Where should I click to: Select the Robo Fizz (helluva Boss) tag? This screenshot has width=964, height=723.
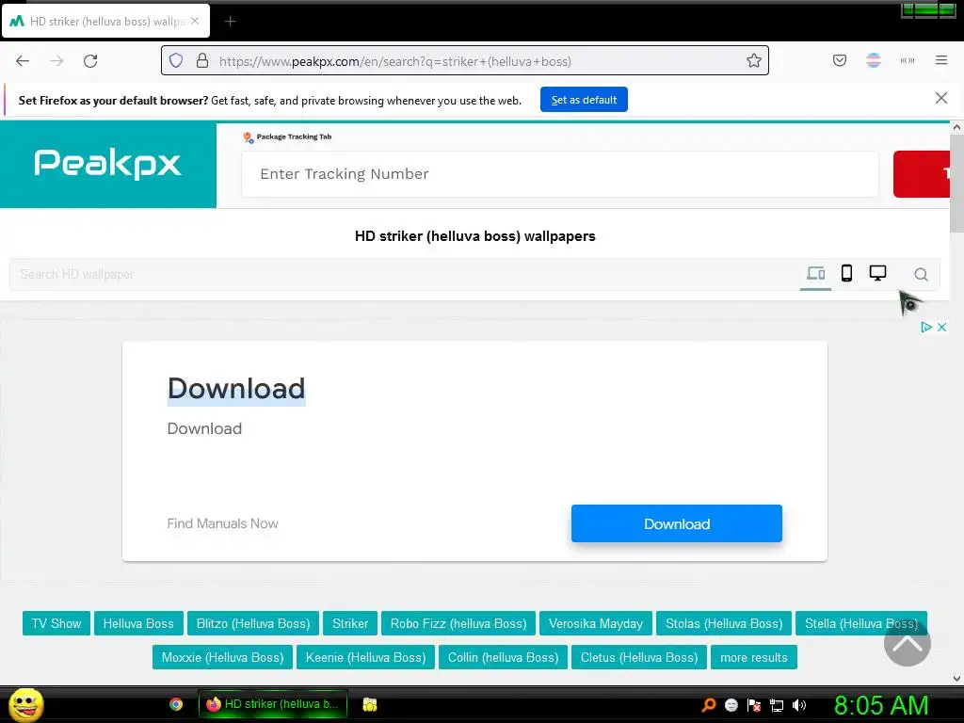pos(458,623)
